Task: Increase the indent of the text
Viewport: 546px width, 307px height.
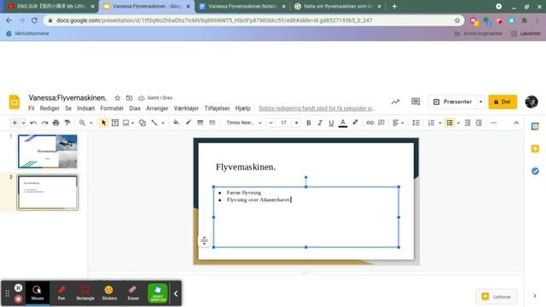Action: [479, 123]
